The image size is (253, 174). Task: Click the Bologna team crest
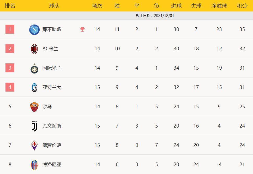click(34, 165)
